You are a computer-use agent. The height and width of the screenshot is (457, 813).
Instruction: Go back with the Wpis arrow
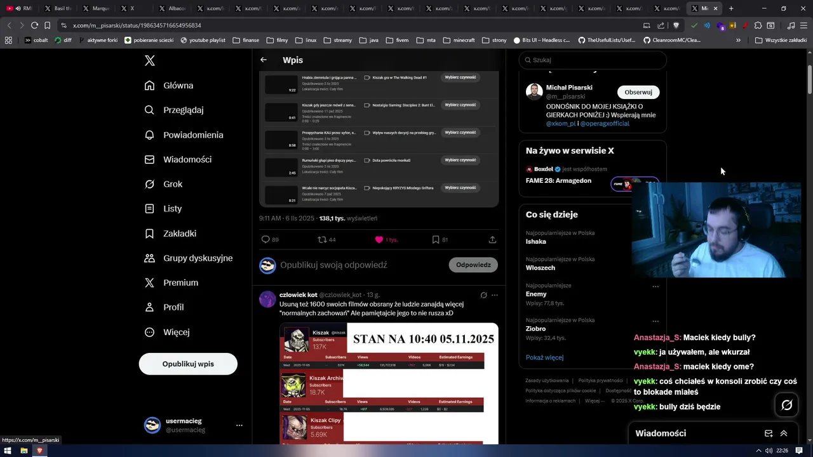point(264,60)
